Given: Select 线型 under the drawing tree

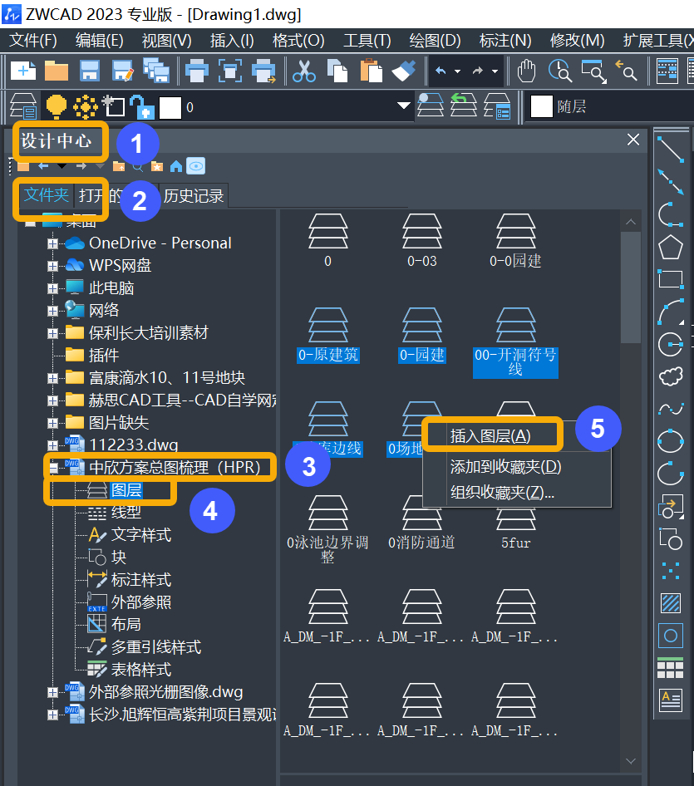Looking at the screenshot, I should (x=126, y=513).
